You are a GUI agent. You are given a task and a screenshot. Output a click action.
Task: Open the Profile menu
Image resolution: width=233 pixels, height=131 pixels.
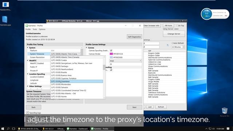tap(28, 29)
